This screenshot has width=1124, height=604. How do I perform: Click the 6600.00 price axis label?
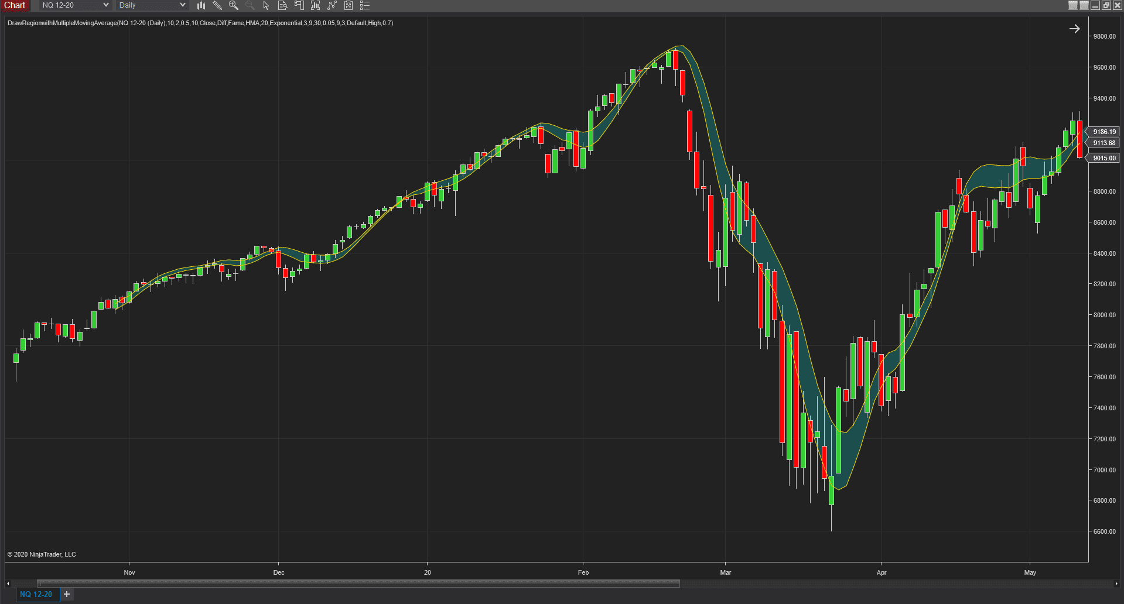[x=1105, y=531]
